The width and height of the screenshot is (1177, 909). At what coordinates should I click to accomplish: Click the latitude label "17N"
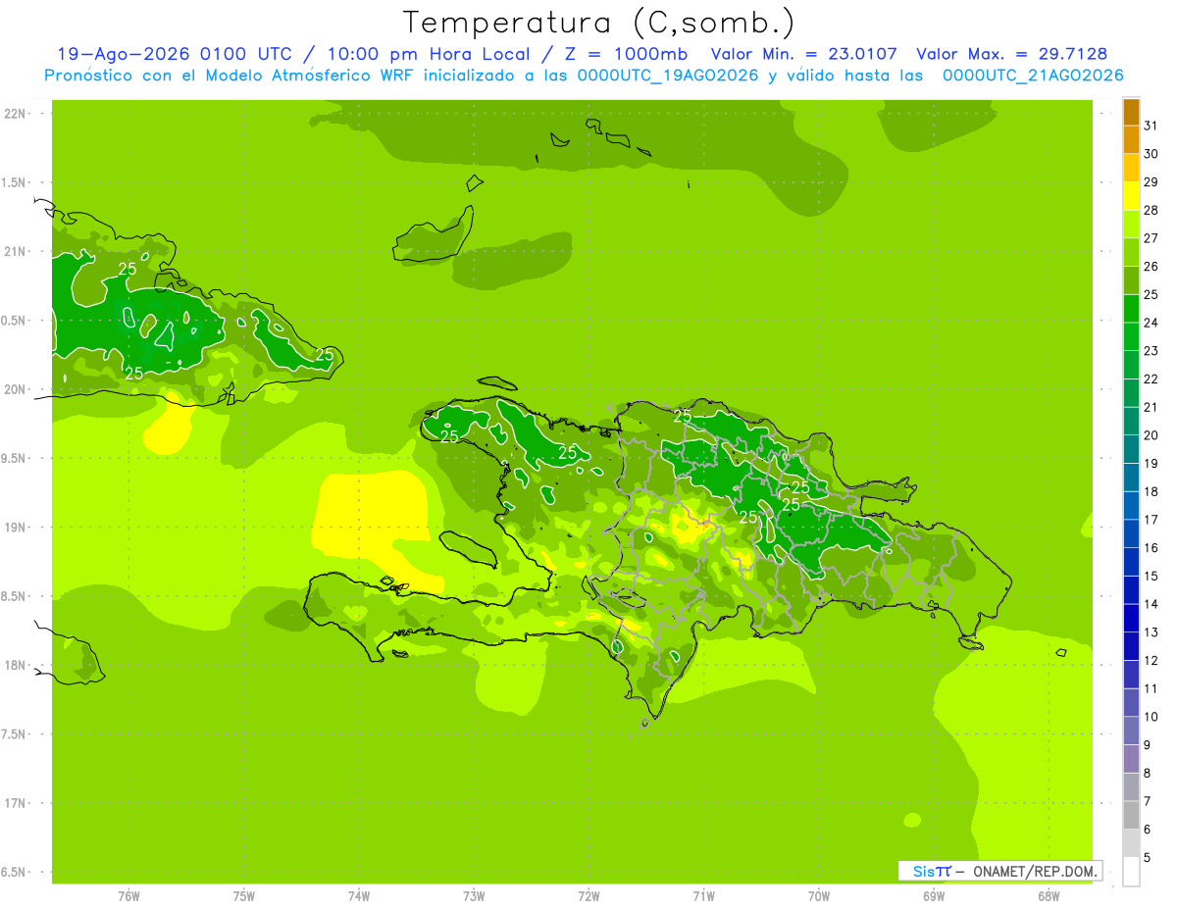point(16,803)
